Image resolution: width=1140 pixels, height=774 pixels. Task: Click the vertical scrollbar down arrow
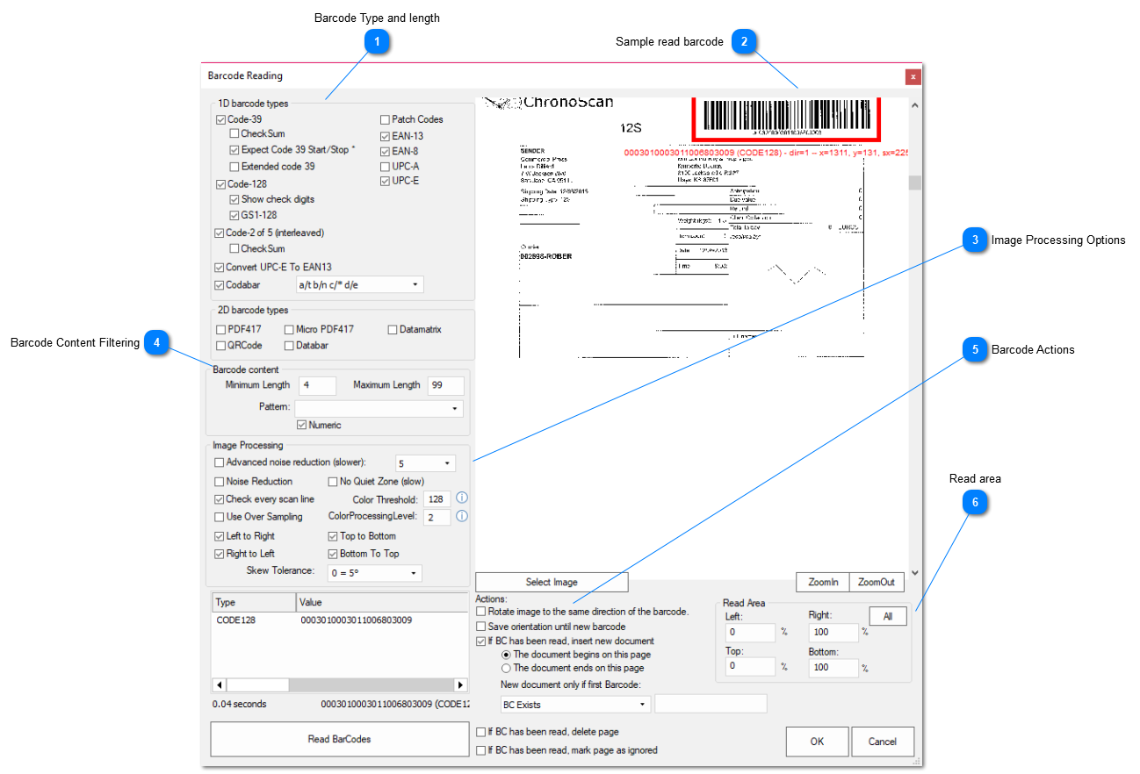(915, 571)
